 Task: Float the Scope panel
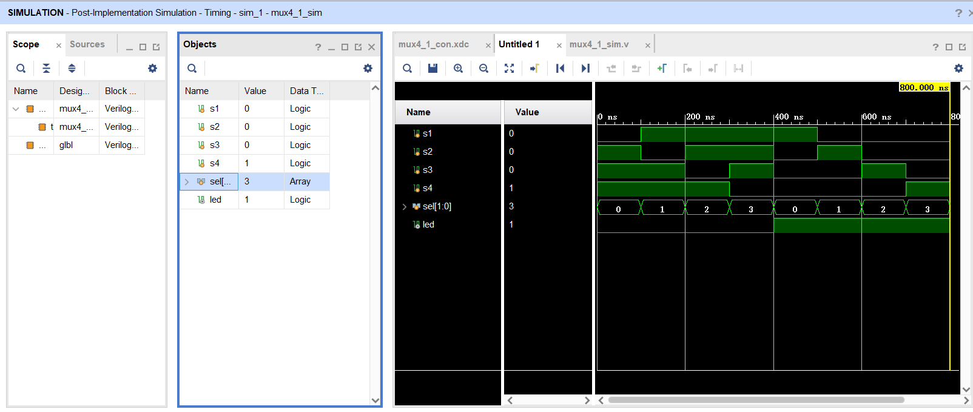click(x=156, y=47)
